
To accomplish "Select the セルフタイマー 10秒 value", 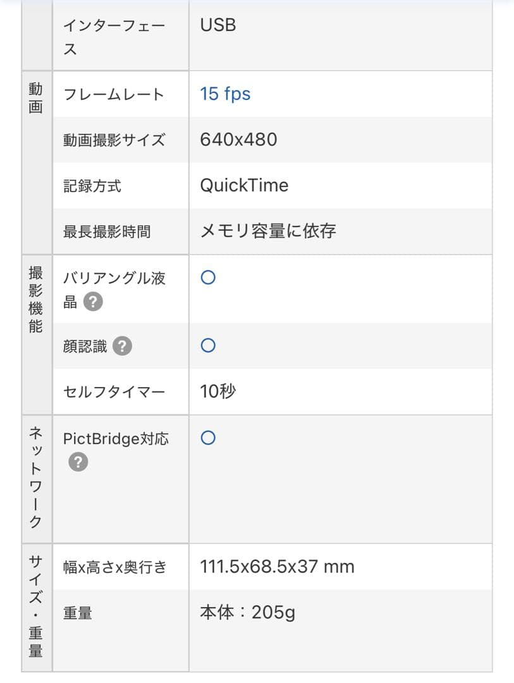I will (x=217, y=391).
